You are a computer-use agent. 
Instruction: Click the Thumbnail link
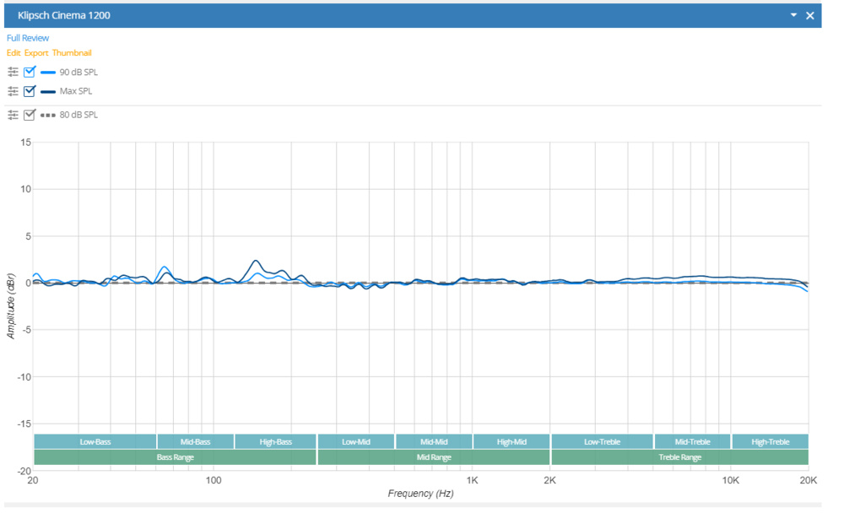[72, 53]
